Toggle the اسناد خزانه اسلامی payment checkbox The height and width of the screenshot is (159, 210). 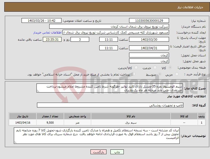point(133,74)
